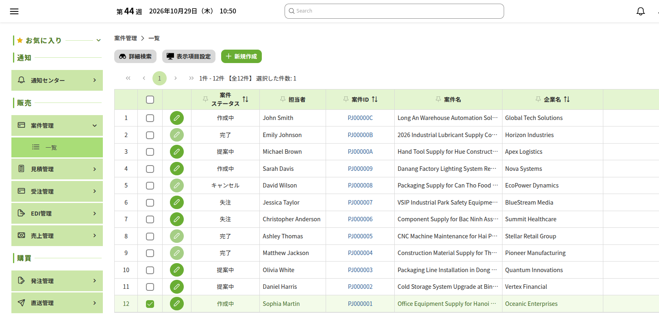Check the box for David Wilson row
This screenshot has width=659, height=314.
point(150,185)
